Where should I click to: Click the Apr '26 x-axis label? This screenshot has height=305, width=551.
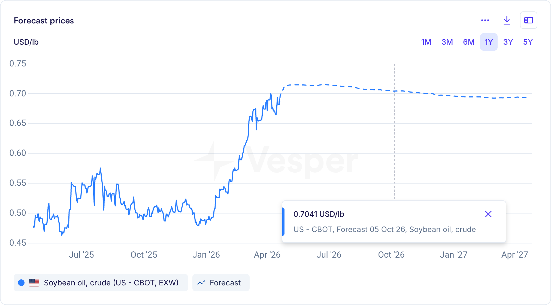267,255
